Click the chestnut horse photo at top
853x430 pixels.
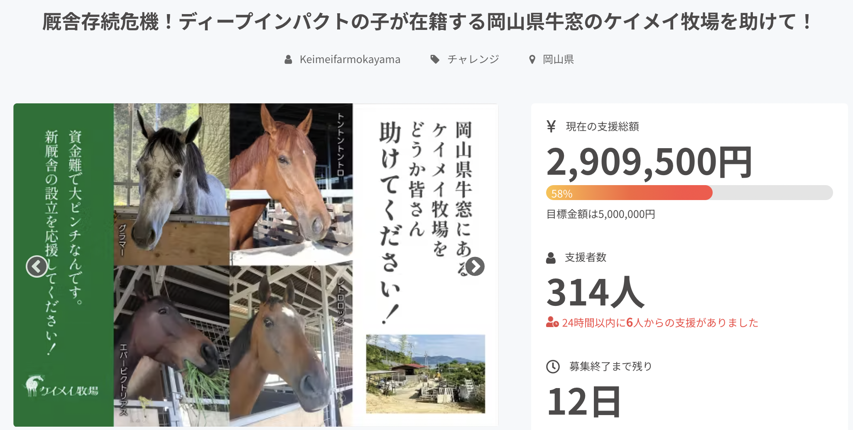291,184
